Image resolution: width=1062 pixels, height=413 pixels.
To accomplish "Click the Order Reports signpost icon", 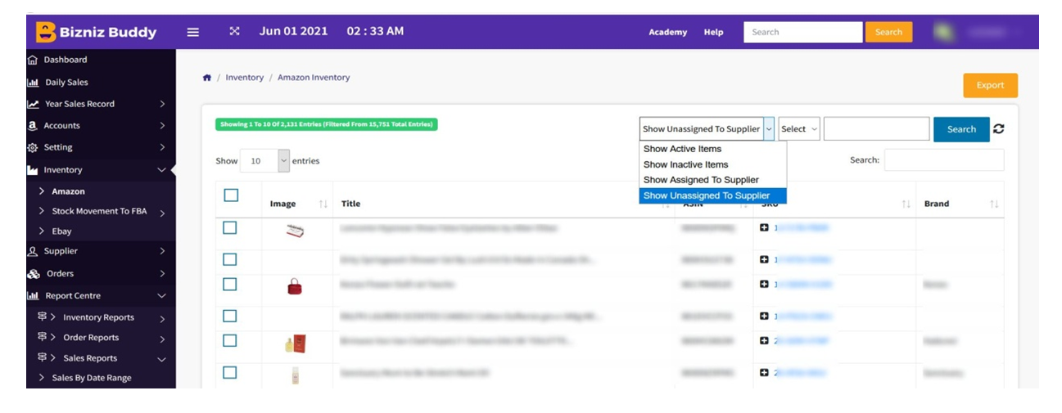I will (x=42, y=337).
